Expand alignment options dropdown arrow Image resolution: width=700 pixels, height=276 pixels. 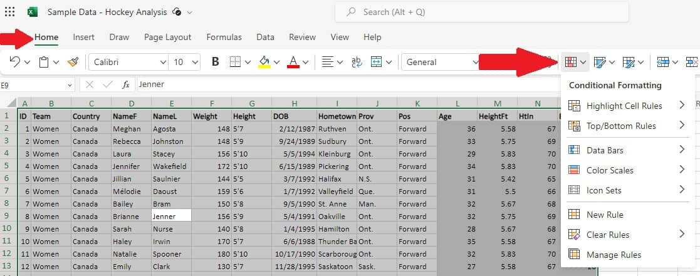point(340,63)
